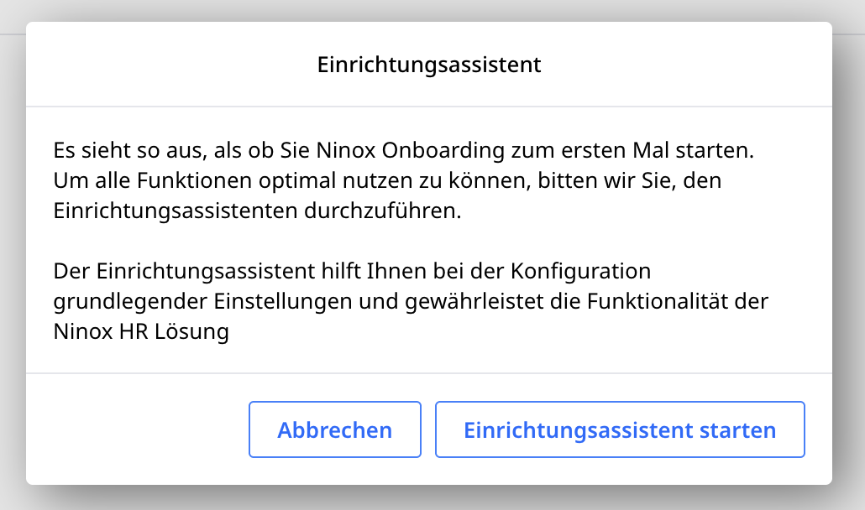Screen dimensions: 865x510
Task: Start the Einrichtungsassistent with the starten button
Action: 620,430
